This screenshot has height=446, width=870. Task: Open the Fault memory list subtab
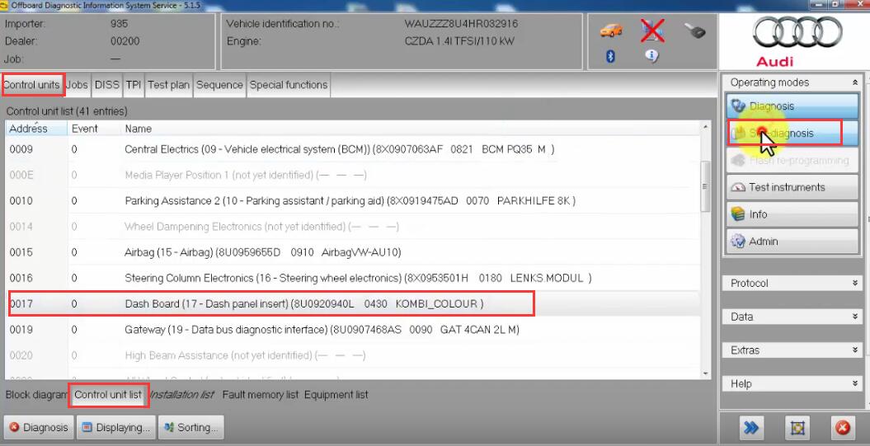click(x=261, y=395)
